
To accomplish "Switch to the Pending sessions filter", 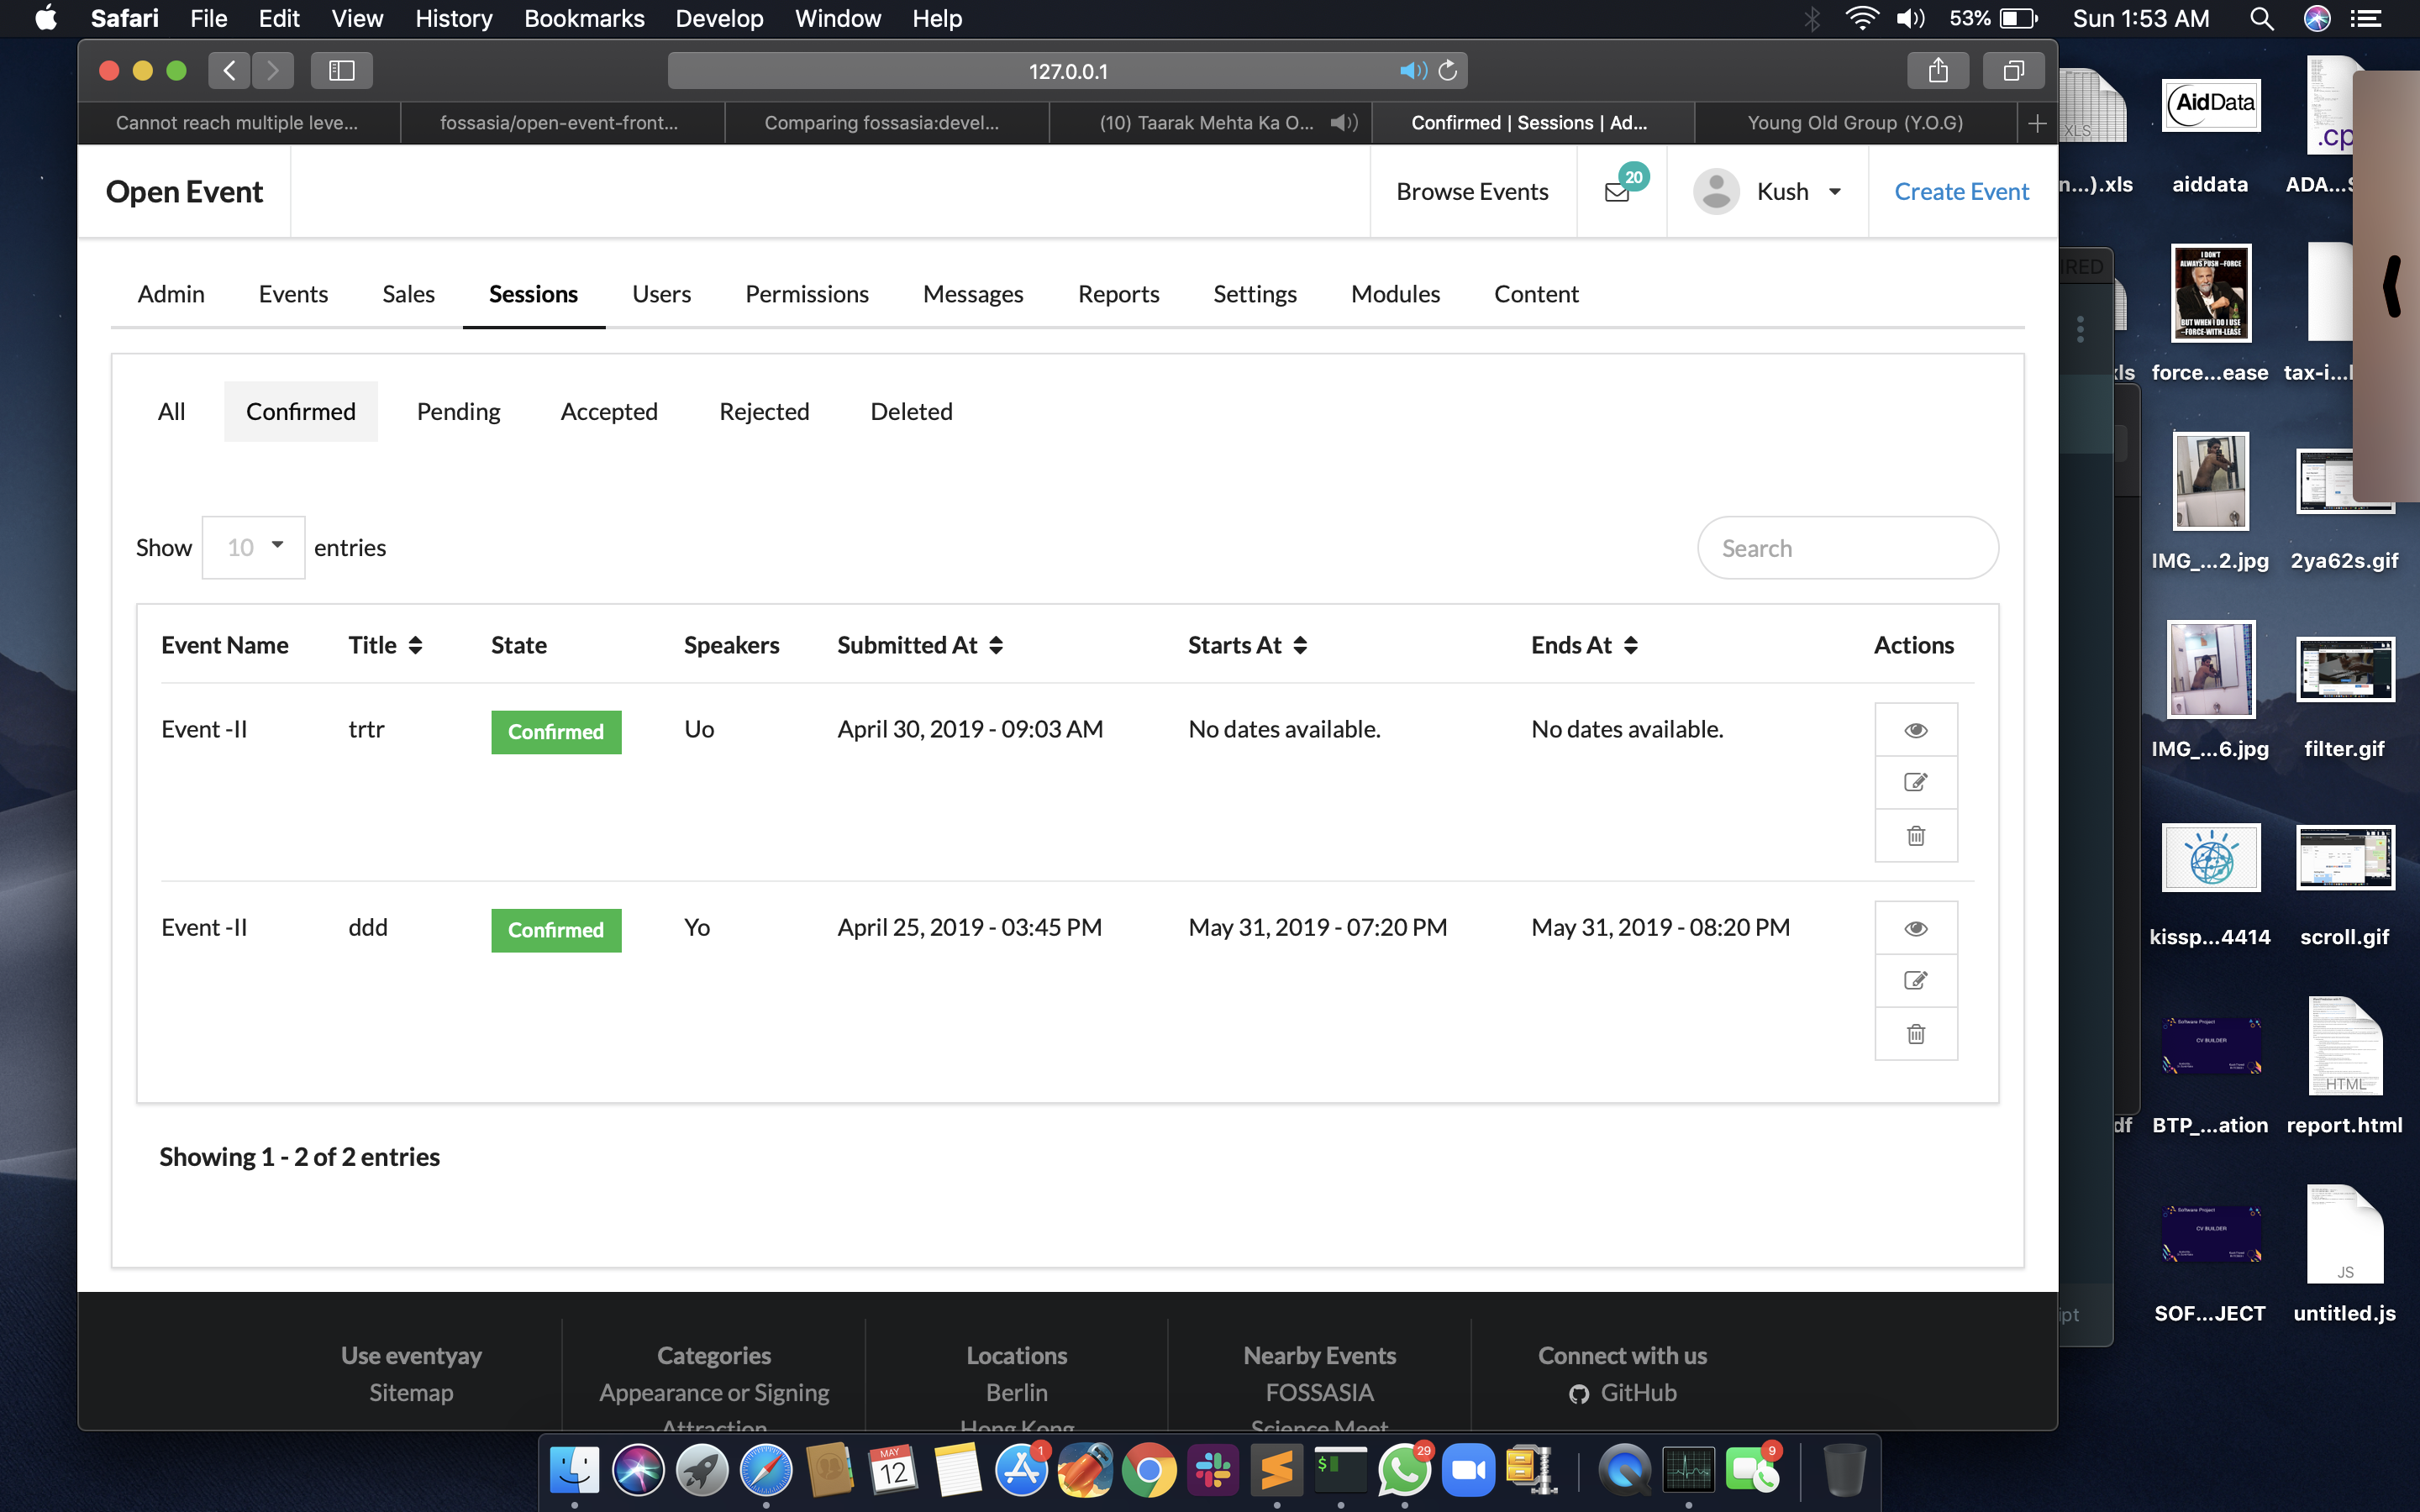I will pyautogui.click(x=458, y=411).
